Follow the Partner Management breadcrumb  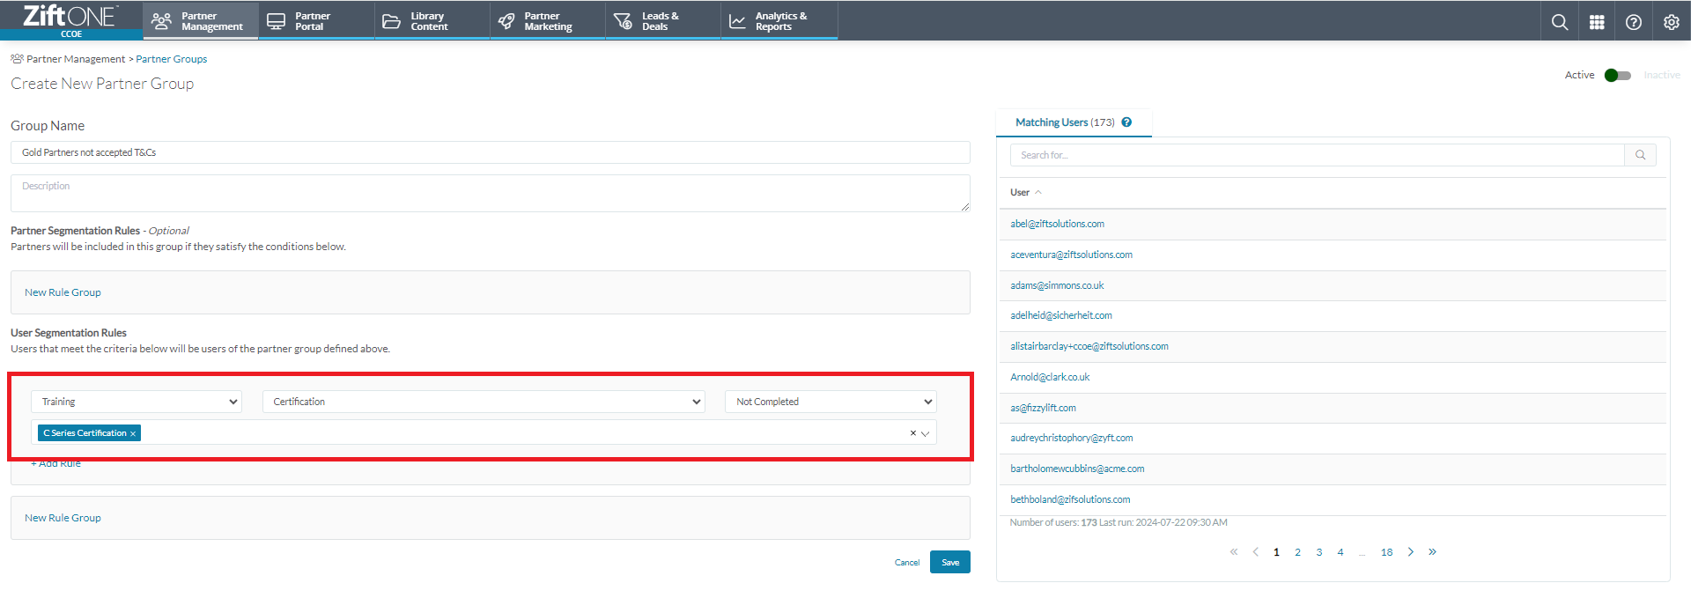coord(76,59)
